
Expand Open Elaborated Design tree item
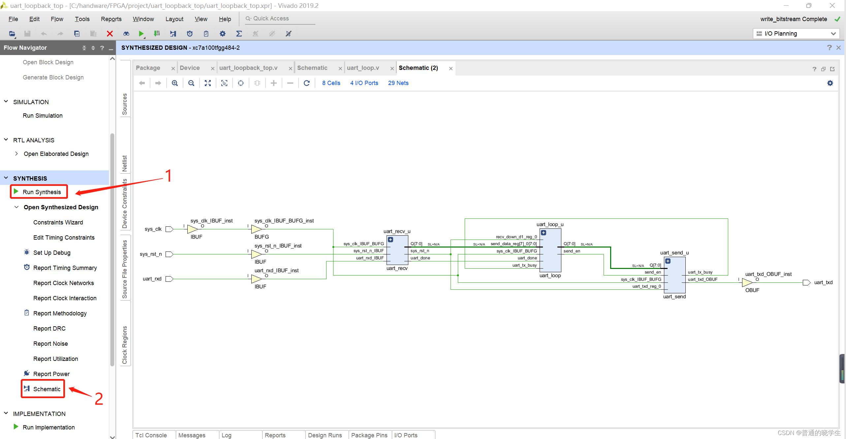[16, 154]
